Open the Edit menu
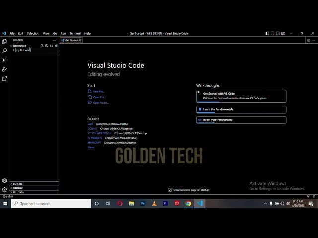Image resolution: width=318 pixels, height=238 pixels. 21,33
